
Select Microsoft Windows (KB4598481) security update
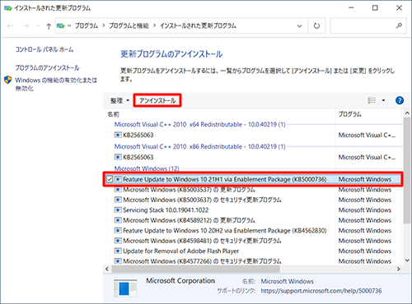coord(202,241)
